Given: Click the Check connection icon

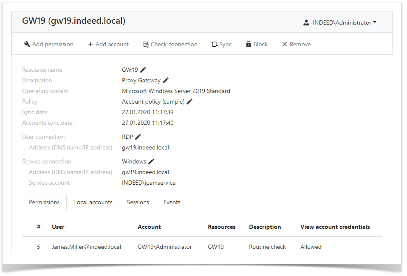Looking at the screenshot, I should pos(146,44).
